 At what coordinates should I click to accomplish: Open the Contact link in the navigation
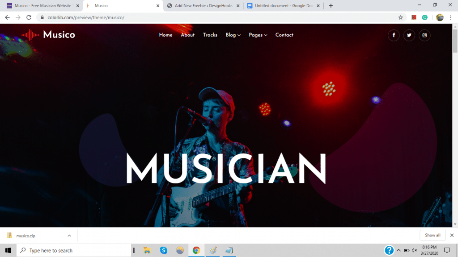coord(284,35)
